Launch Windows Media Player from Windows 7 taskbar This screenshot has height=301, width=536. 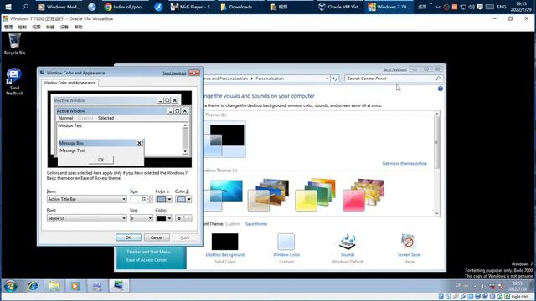coord(75,286)
